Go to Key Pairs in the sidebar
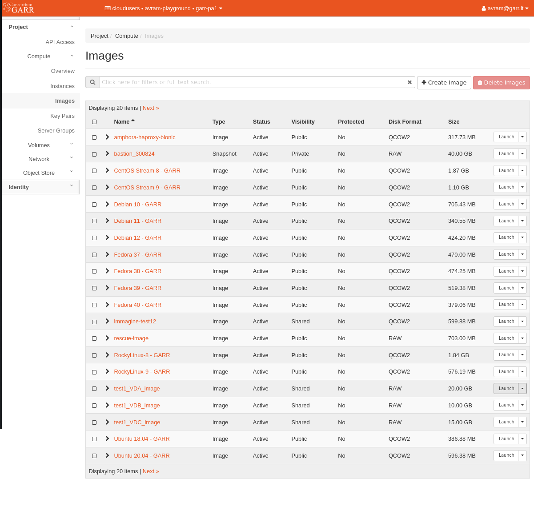This screenshot has height=515, width=534. click(x=62, y=116)
